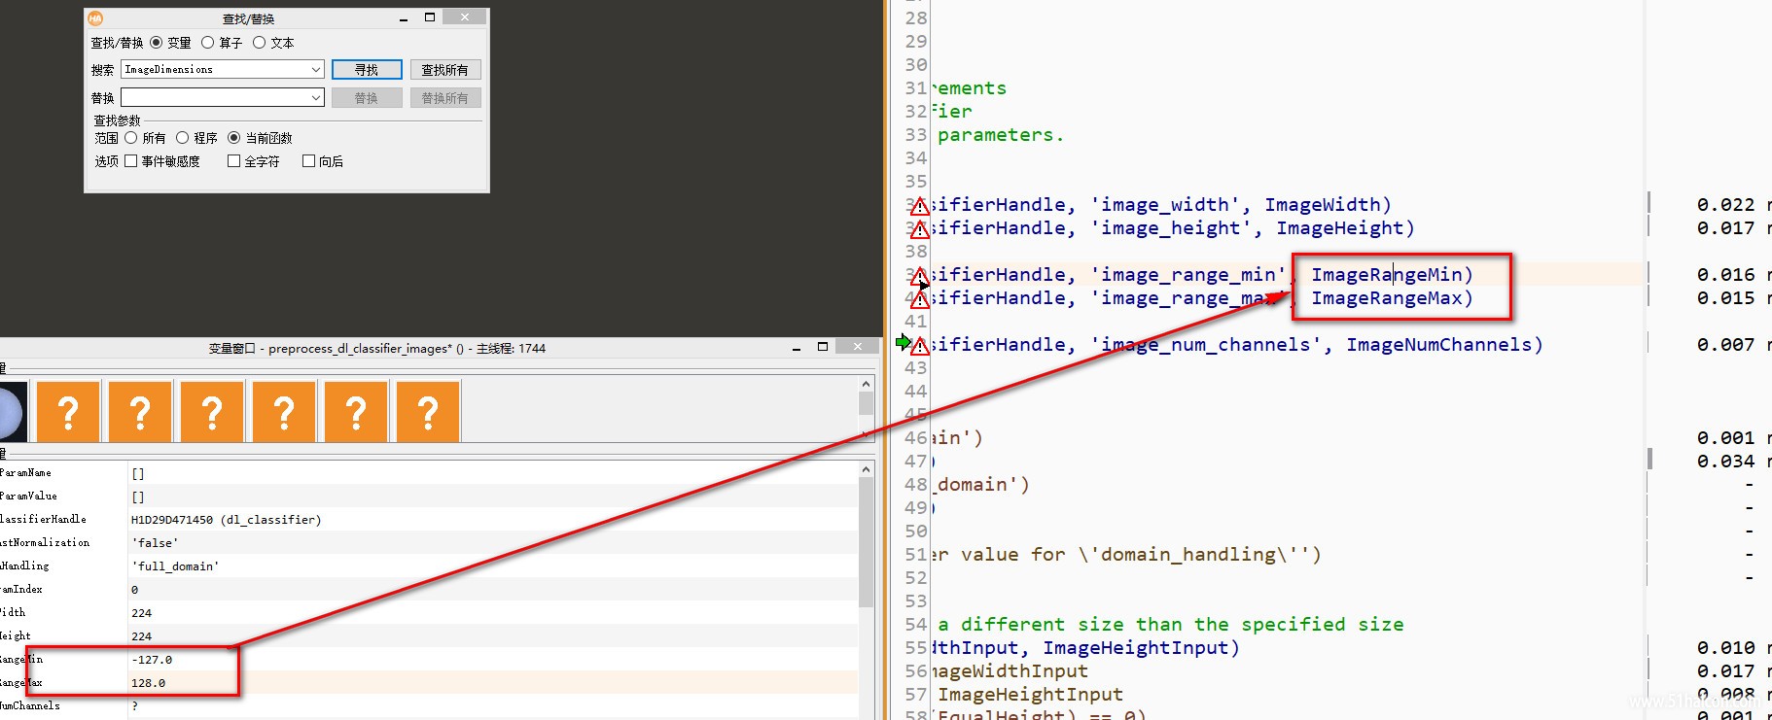This screenshot has width=1772, height=720.
Task: Click the 寻找 button
Action: 367,70
